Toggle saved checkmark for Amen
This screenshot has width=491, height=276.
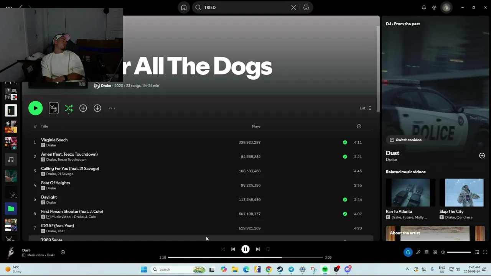click(x=345, y=156)
